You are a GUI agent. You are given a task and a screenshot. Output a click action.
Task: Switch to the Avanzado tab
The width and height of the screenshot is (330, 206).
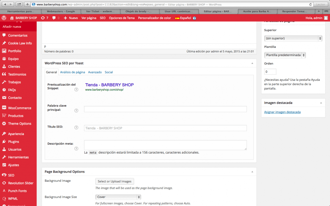click(95, 72)
